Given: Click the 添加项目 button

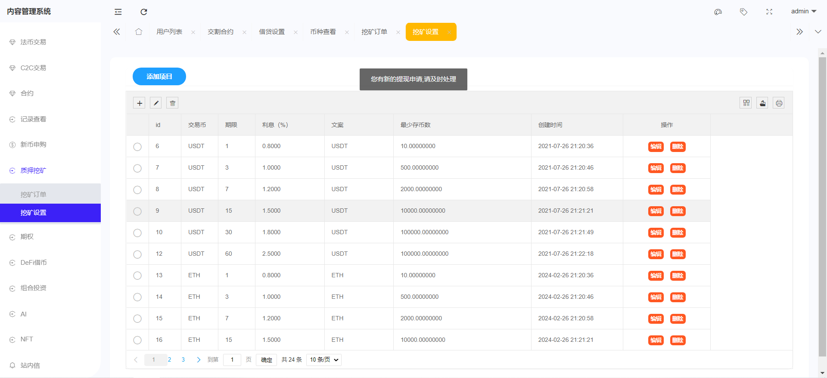Looking at the screenshot, I should pyautogui.click(x=159, y=77).
